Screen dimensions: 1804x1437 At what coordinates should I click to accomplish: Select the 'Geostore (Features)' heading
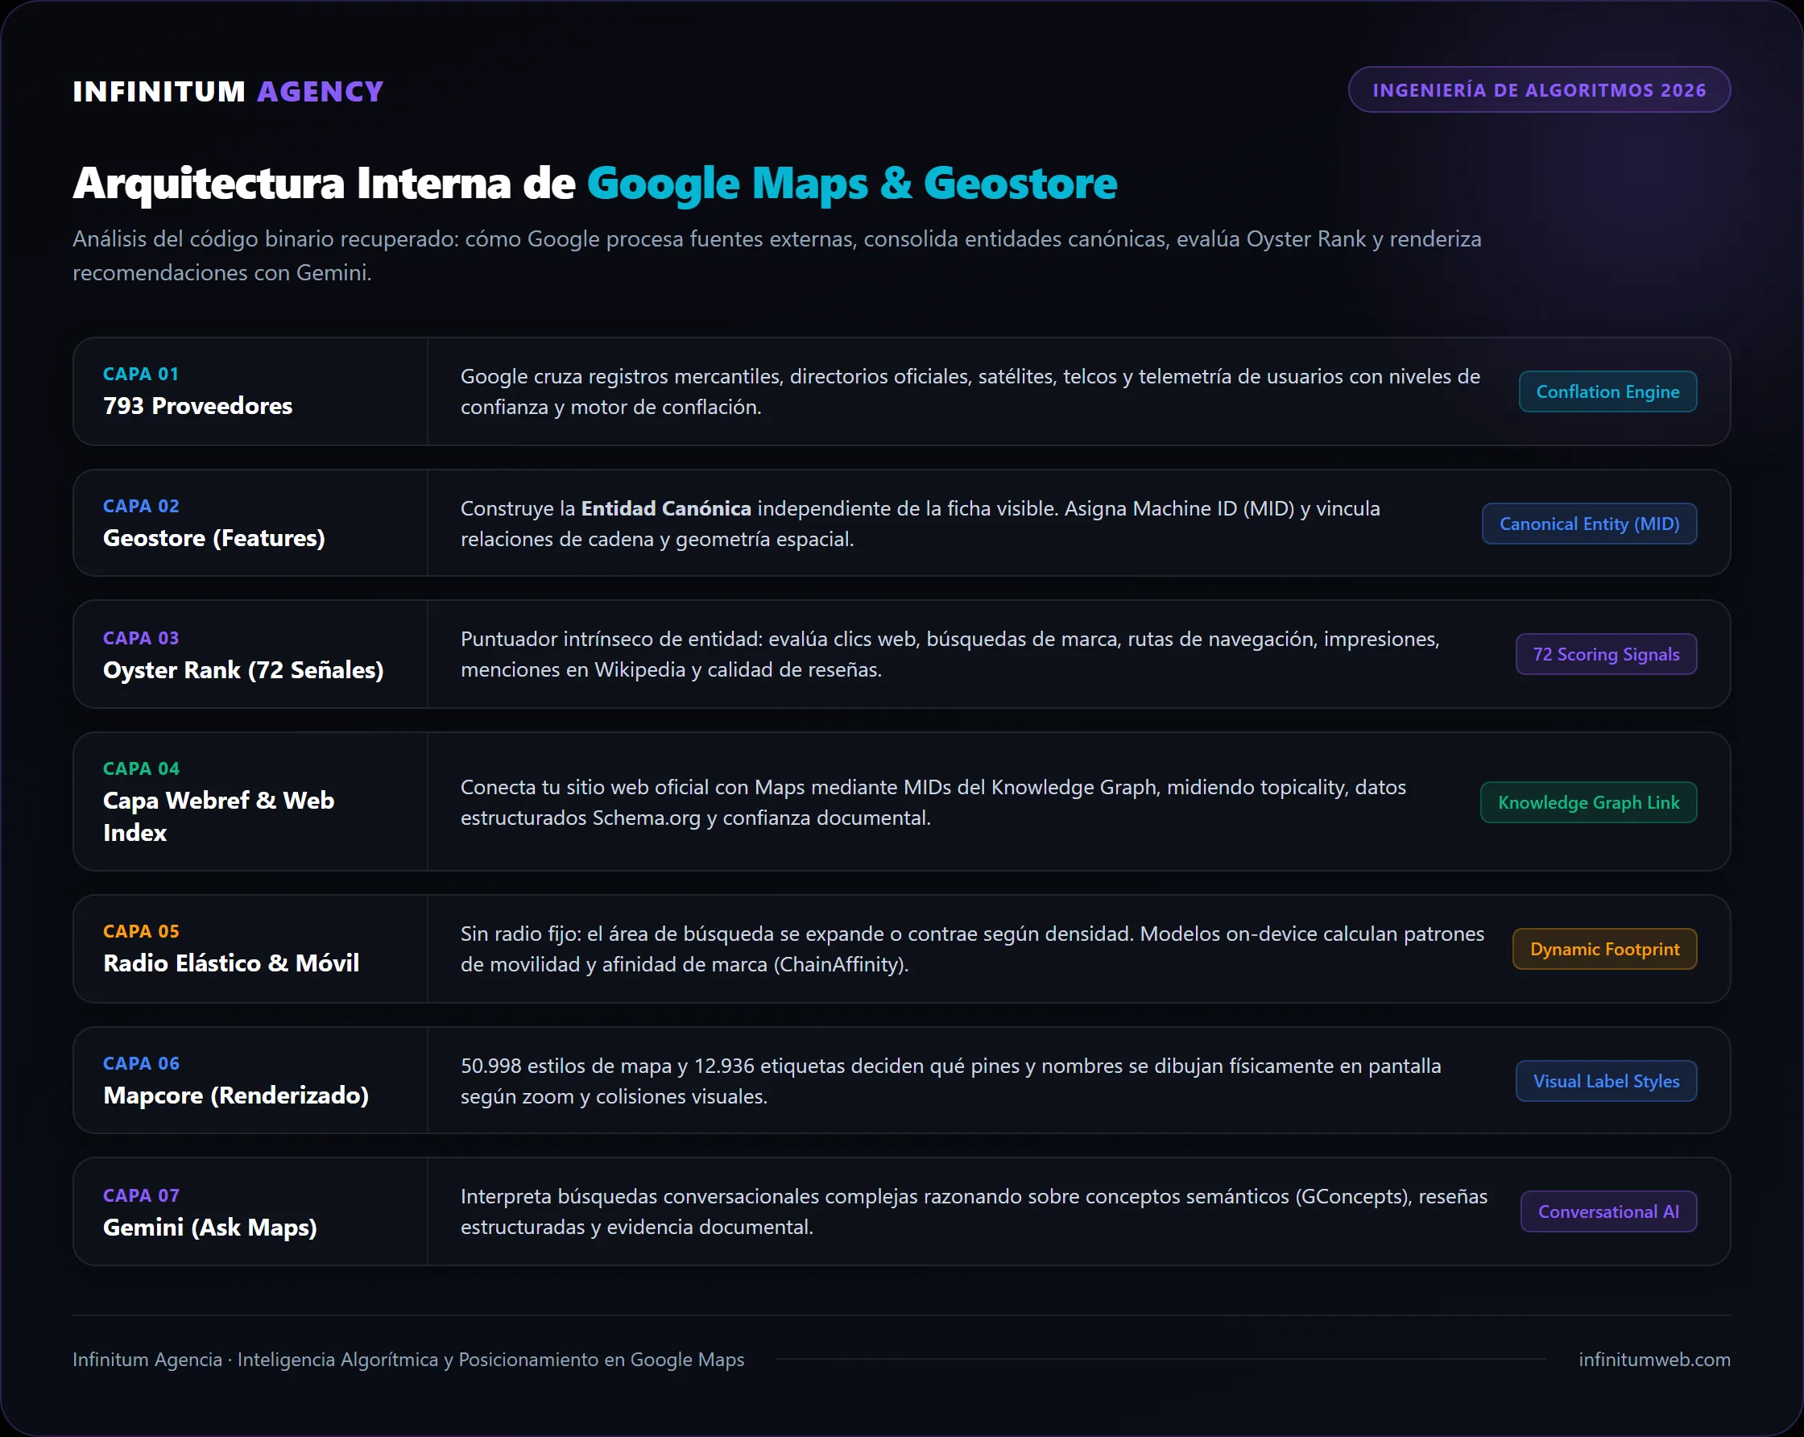(213, 538)
